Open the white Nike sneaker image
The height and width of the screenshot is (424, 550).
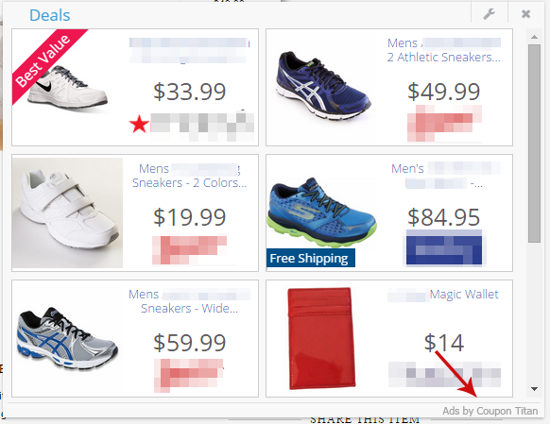coord(68,88)
